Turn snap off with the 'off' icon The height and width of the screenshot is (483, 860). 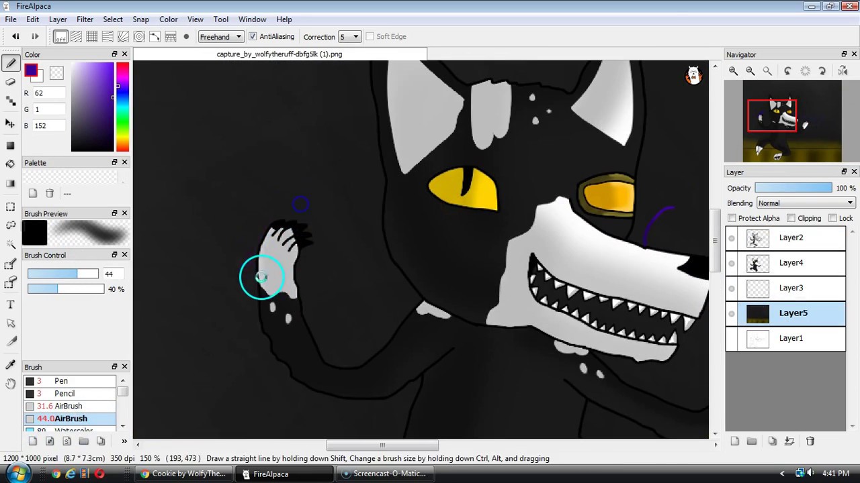point(60,36)
